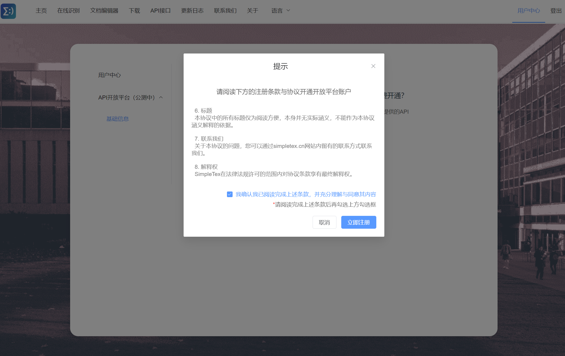565x356 pixels.
Task: Click the chevron next to 语言
Action: (288, 10)
